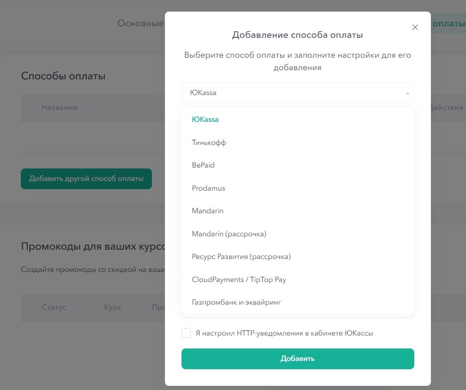Open the Основные settings tab
The height and width of the screenshot is (390, 466).
pyautogui.click(x=140, y=23)
